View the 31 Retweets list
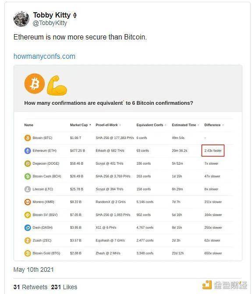Screen dimensions: 252x294 [x=30, y=287]
